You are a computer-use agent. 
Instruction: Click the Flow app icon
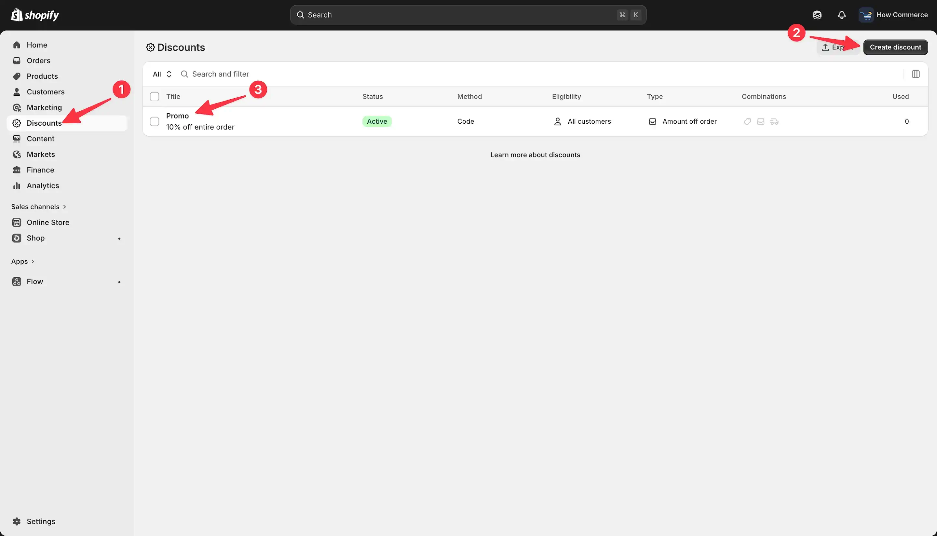coord(17,282)
